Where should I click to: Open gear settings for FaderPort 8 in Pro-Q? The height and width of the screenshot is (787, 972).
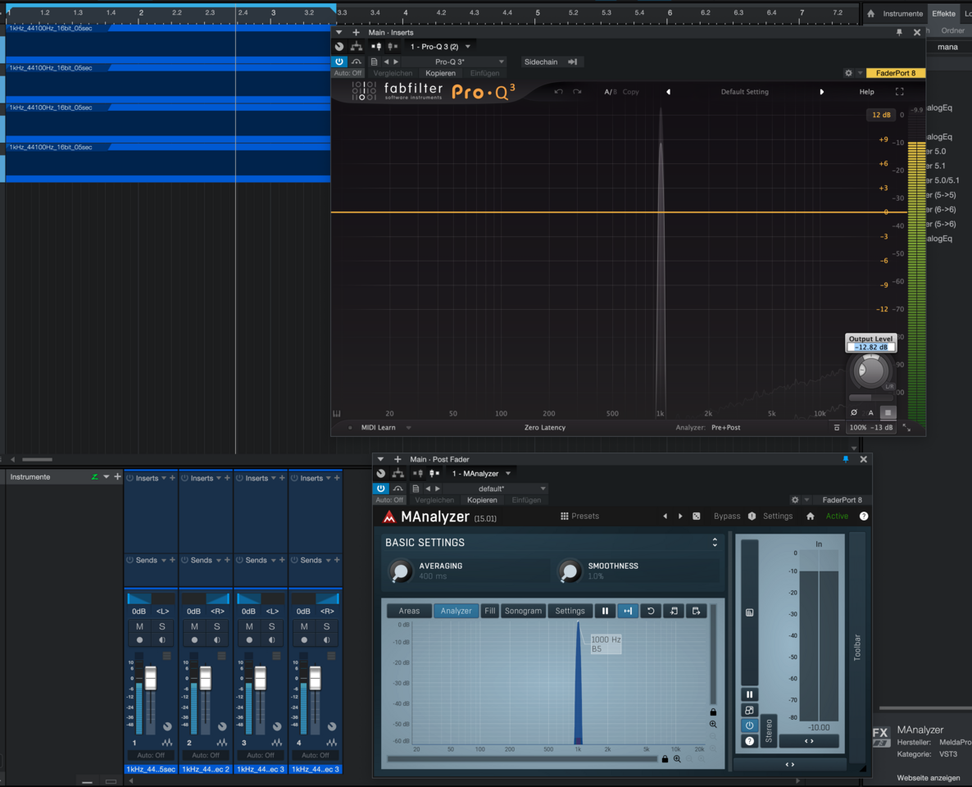[848, 73]
